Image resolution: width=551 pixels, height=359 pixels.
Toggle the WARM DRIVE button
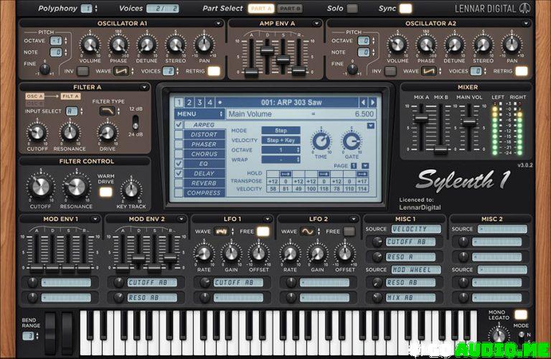[105, 192]
